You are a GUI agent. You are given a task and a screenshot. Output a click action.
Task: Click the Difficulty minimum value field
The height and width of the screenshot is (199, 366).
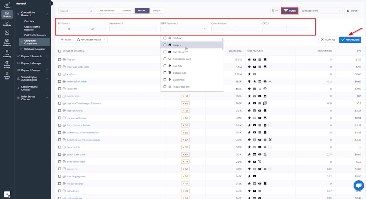(x=70, y=29)
